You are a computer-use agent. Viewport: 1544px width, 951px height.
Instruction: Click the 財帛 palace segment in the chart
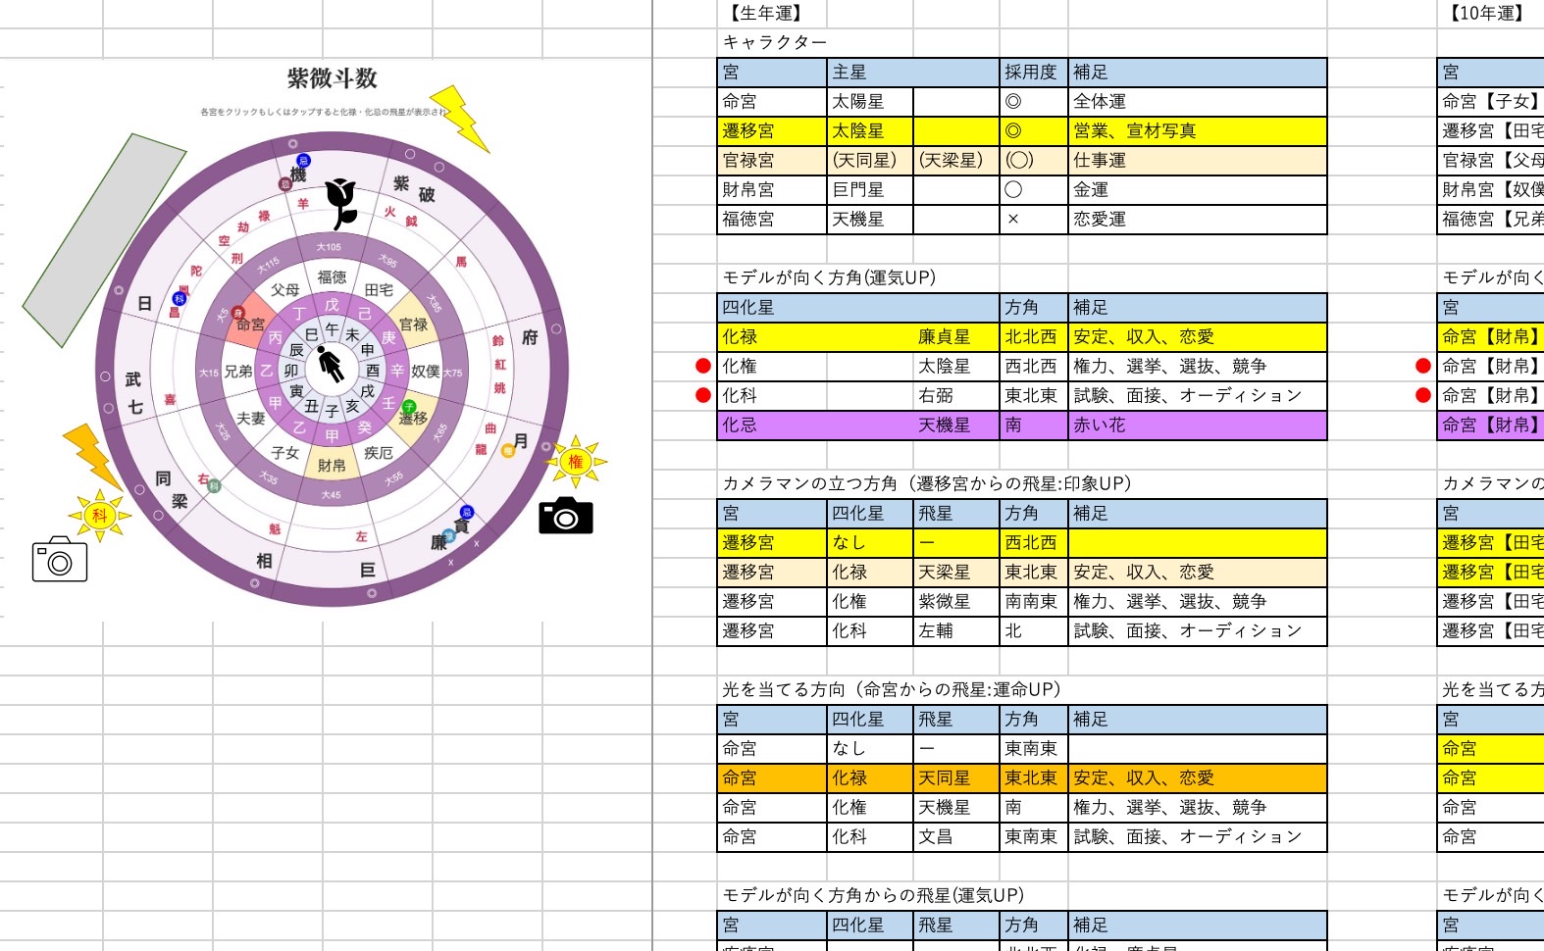[x=332, y=465]
